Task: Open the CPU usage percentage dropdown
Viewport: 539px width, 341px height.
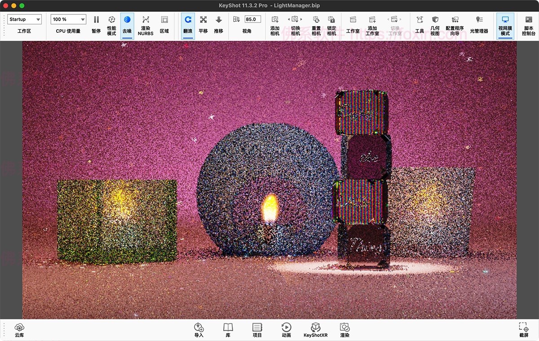Action: (x=68, y=19)
